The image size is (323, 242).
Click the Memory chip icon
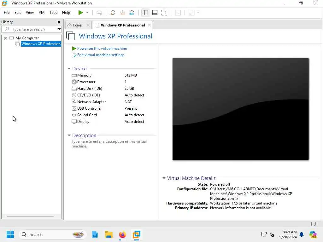(x=74, y=75)
